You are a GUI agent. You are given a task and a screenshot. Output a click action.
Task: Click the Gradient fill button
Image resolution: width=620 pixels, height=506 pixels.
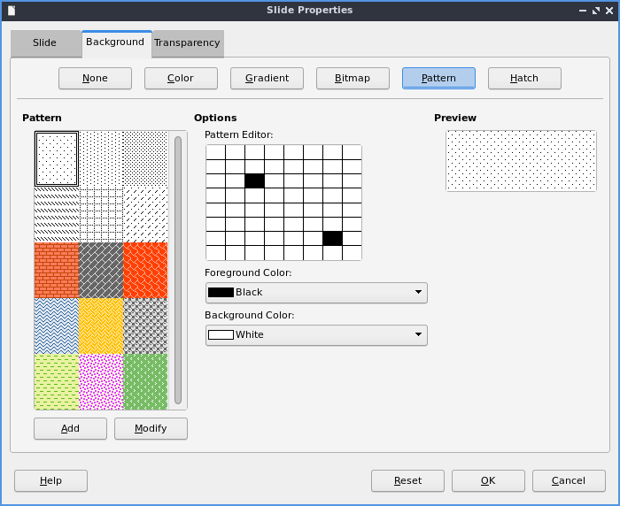point(267,79)
